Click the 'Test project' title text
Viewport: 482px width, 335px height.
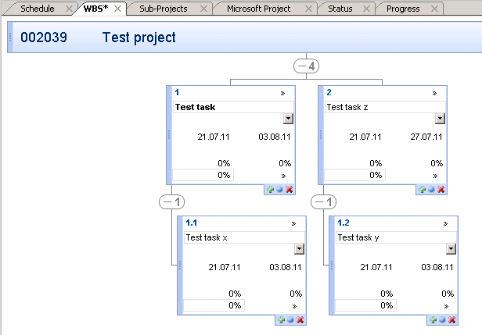(x=139, y=37)
